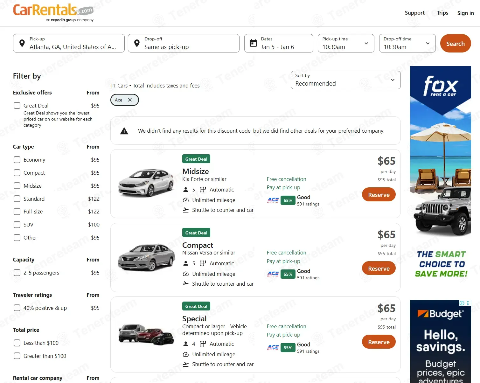This screenshot has width=480, height=383.
Task: Click Compact Pay at pick-up text
Action: (283, 261)
